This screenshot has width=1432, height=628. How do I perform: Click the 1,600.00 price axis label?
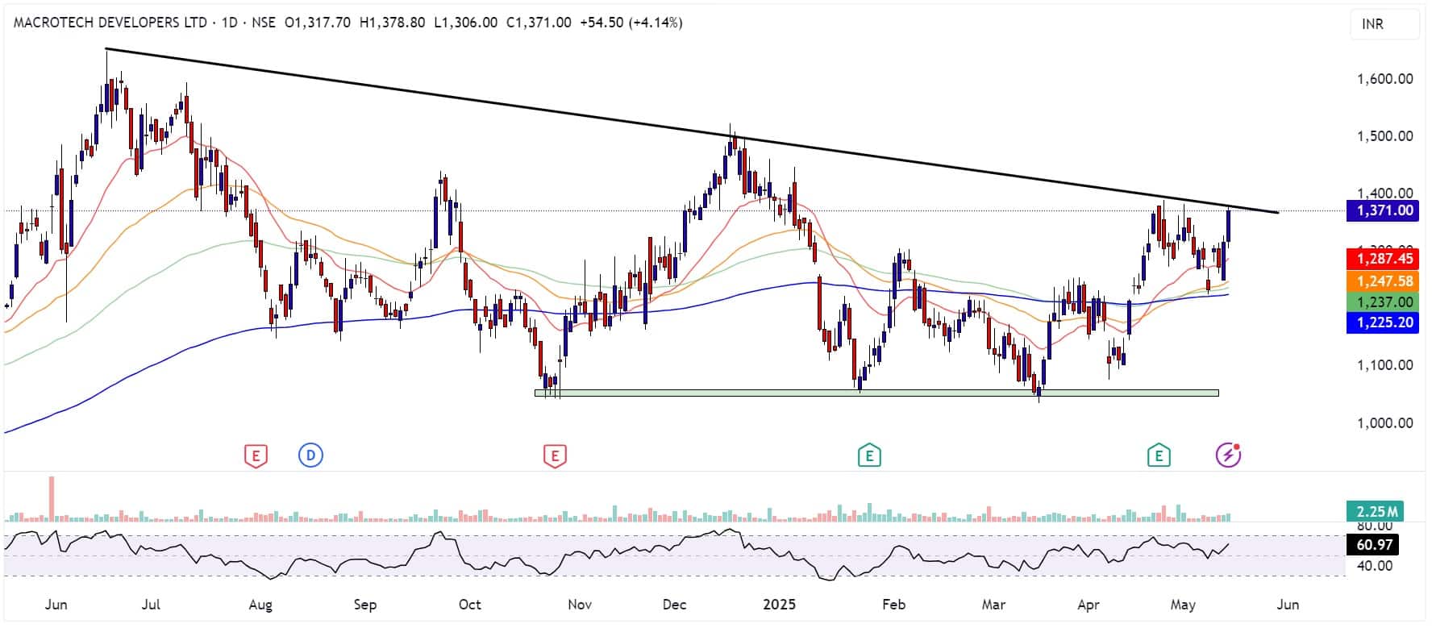(x=1384, y=79)
